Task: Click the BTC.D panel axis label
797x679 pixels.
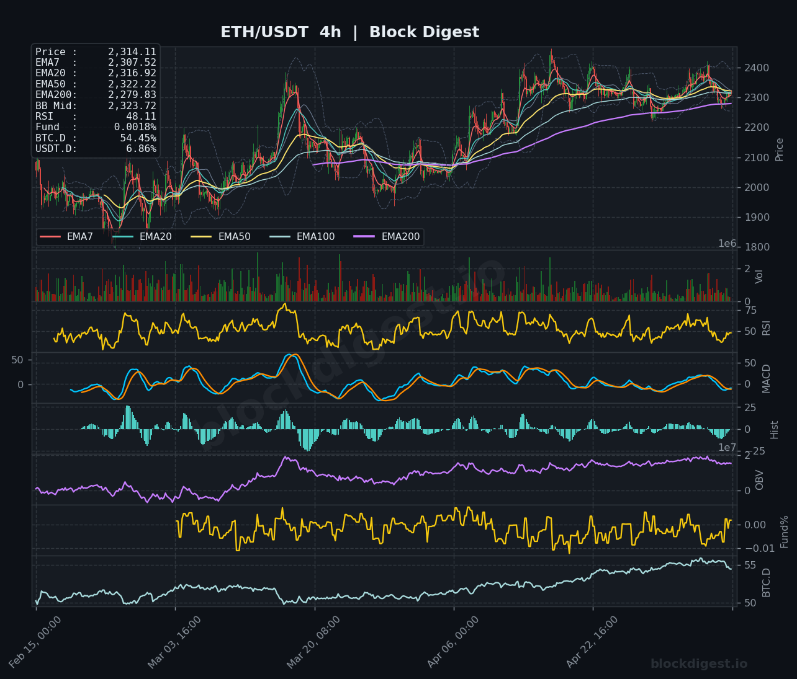Action: [766, 582]
